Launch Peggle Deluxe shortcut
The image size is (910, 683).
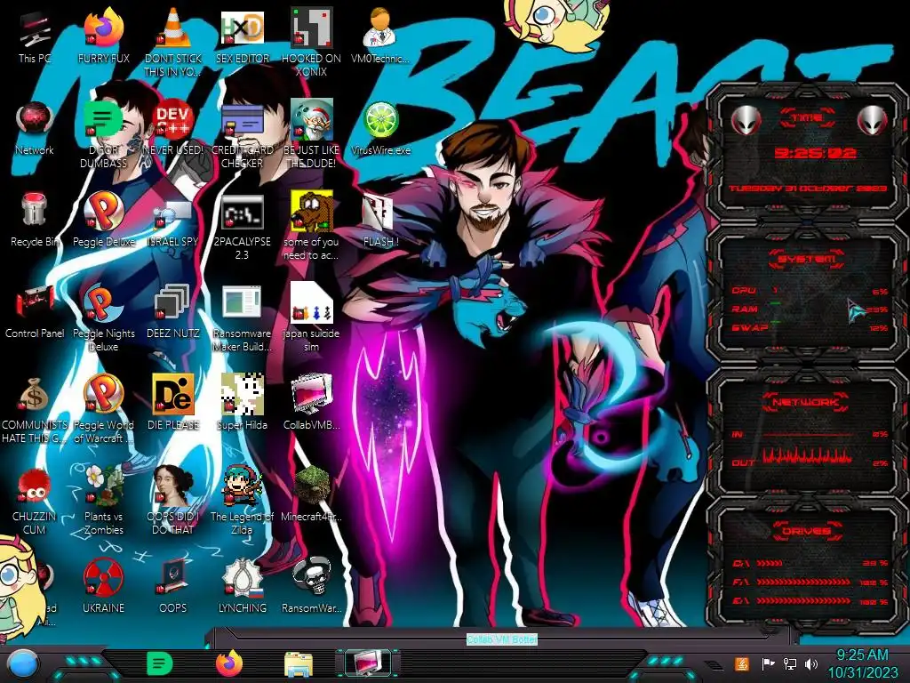[x=103, y=212]
